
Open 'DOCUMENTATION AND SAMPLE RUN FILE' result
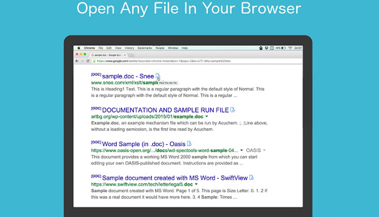click(165, 110)
